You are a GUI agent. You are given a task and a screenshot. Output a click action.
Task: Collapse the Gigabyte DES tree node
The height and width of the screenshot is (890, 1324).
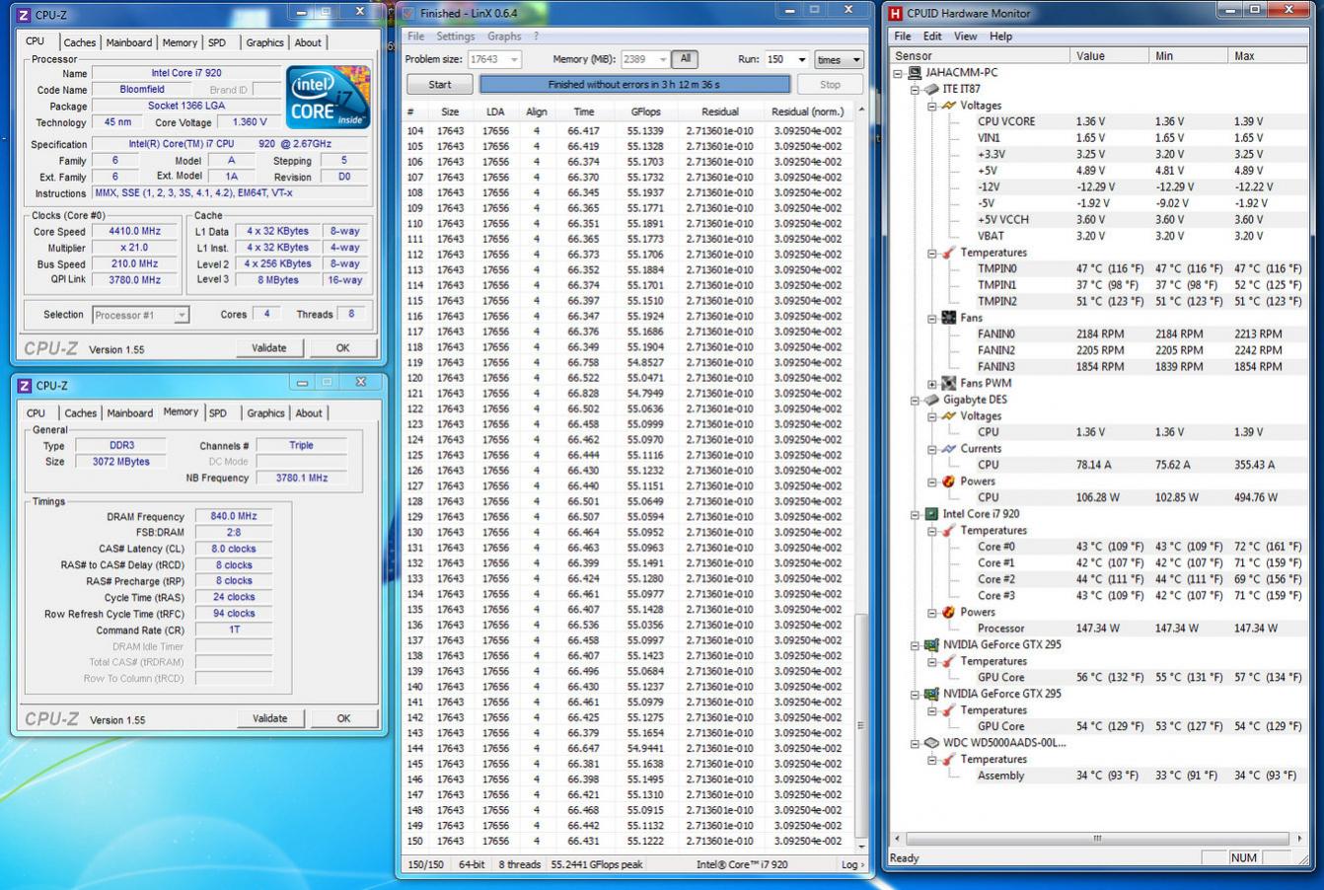[x=916, y=401]
